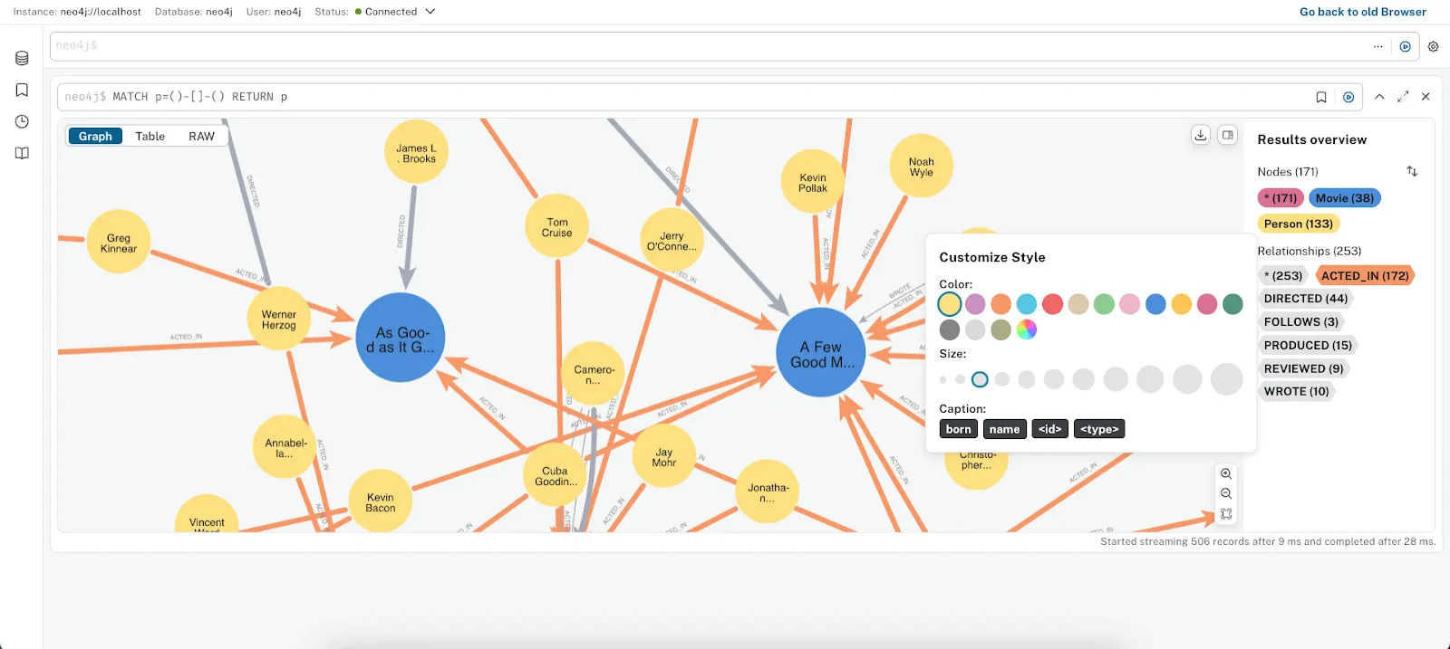Image resolution: width=1450 pixels, height=649 pixels.
Task: Select the PRODUCED (15) relationship tag
Action: pos(1308,346)
